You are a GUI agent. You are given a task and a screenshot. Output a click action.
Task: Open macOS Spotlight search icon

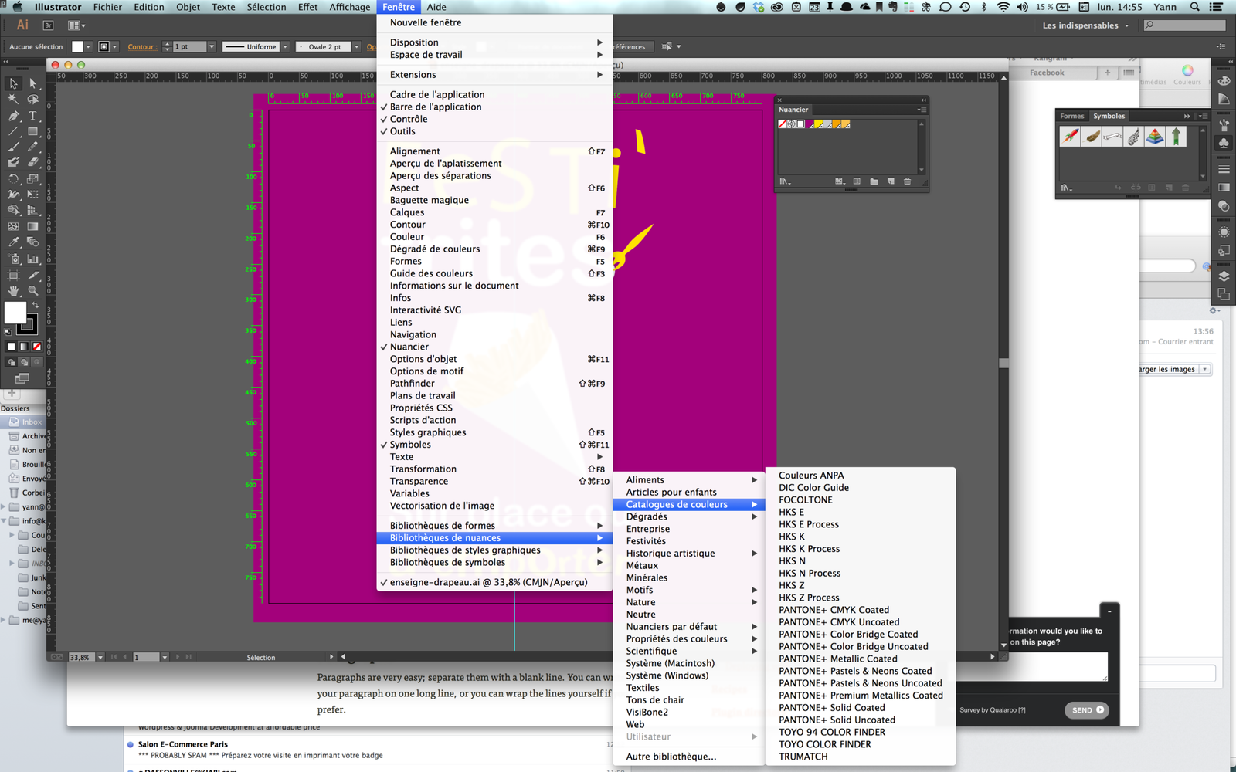click(1194, 7)
